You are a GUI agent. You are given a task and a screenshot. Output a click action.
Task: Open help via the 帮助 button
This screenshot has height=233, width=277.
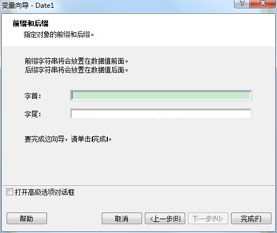tap(27, 219)
